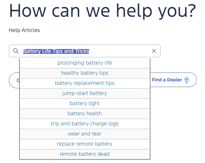Click into the Battery Life Tips search field
Screen dimensions: 205x163
click(120, 51)
